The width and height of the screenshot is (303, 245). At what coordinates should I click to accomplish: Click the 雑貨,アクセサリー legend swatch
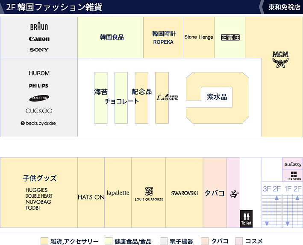point(44,241)
